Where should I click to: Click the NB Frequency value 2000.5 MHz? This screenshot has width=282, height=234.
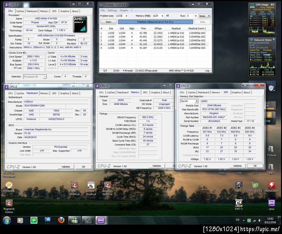pyautogui.click(x=164, y=108)
